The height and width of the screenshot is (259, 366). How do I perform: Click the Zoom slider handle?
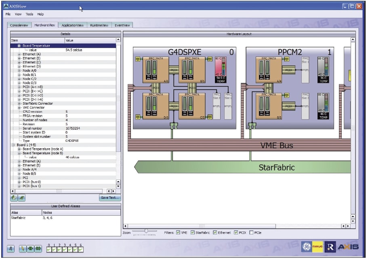click(x=146, y=231)
